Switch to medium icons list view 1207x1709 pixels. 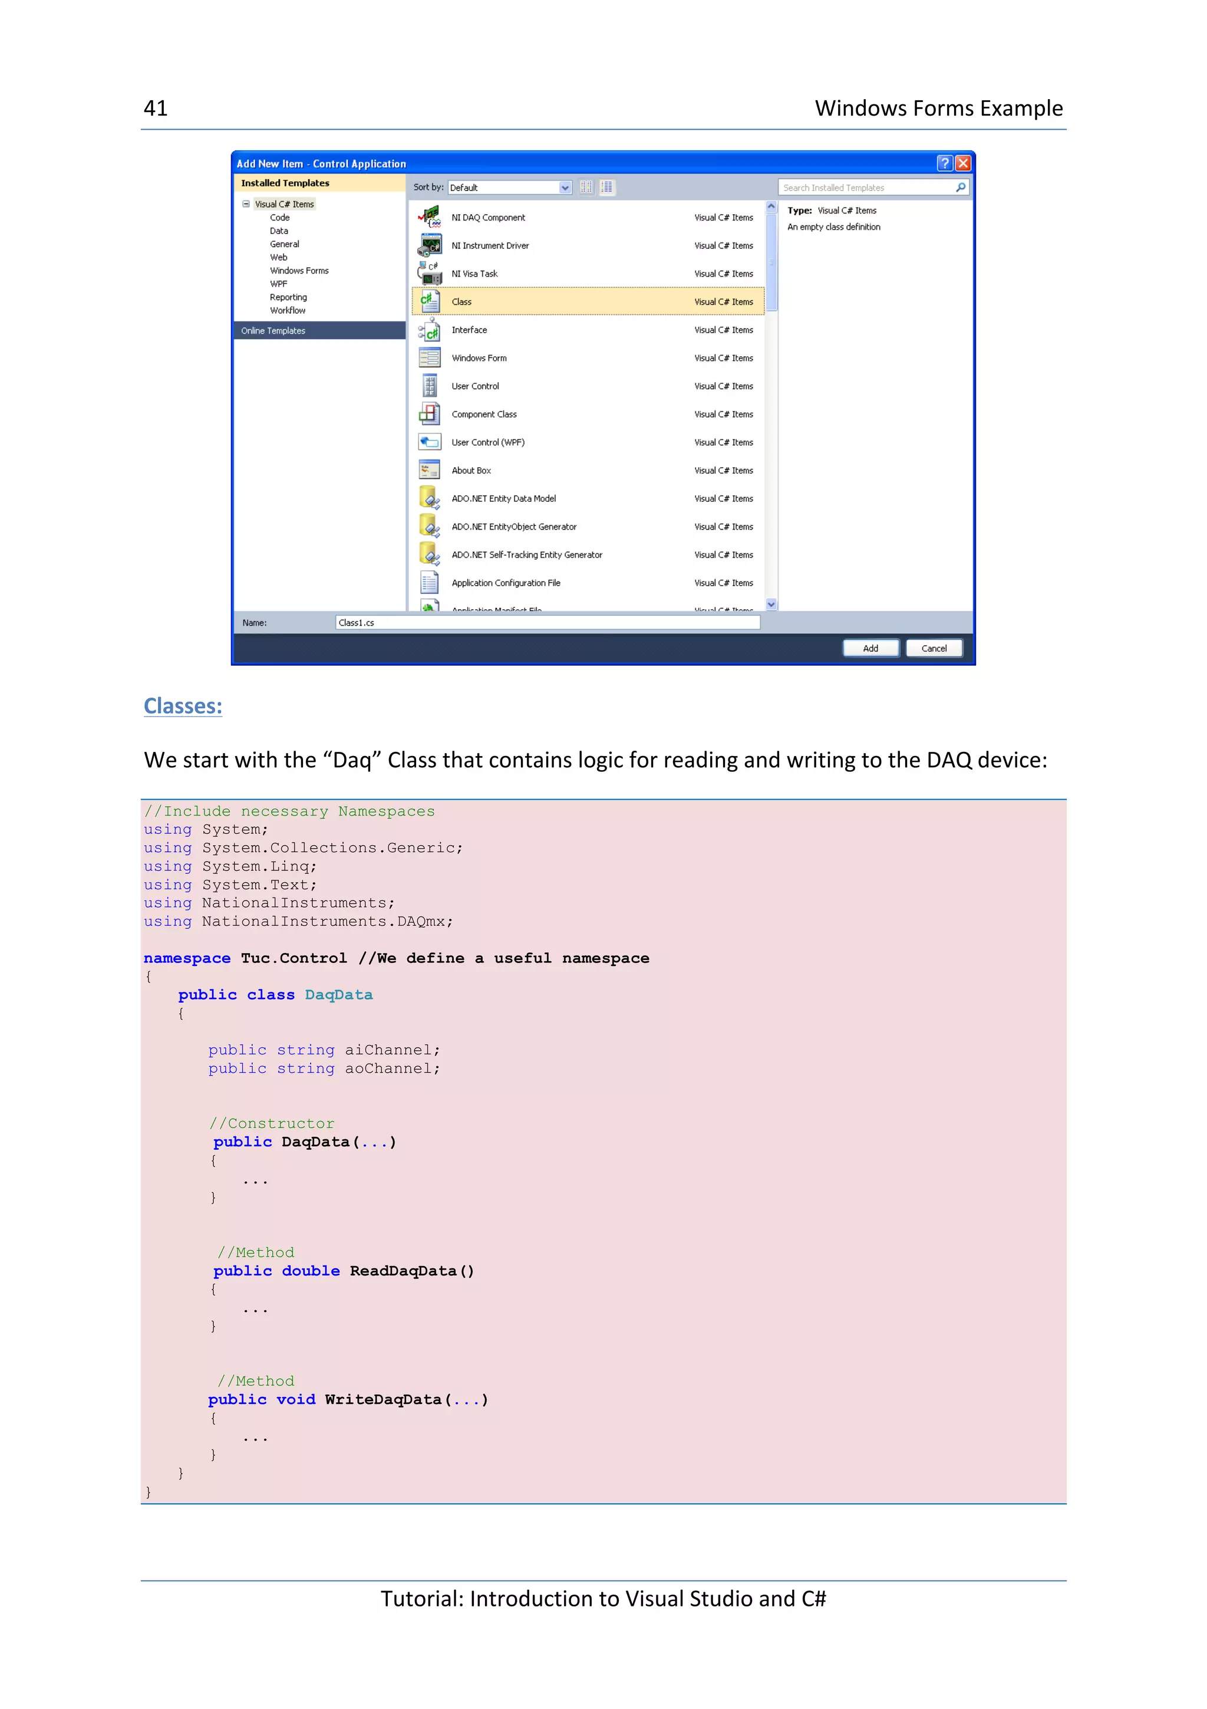[x=607, y=188]
